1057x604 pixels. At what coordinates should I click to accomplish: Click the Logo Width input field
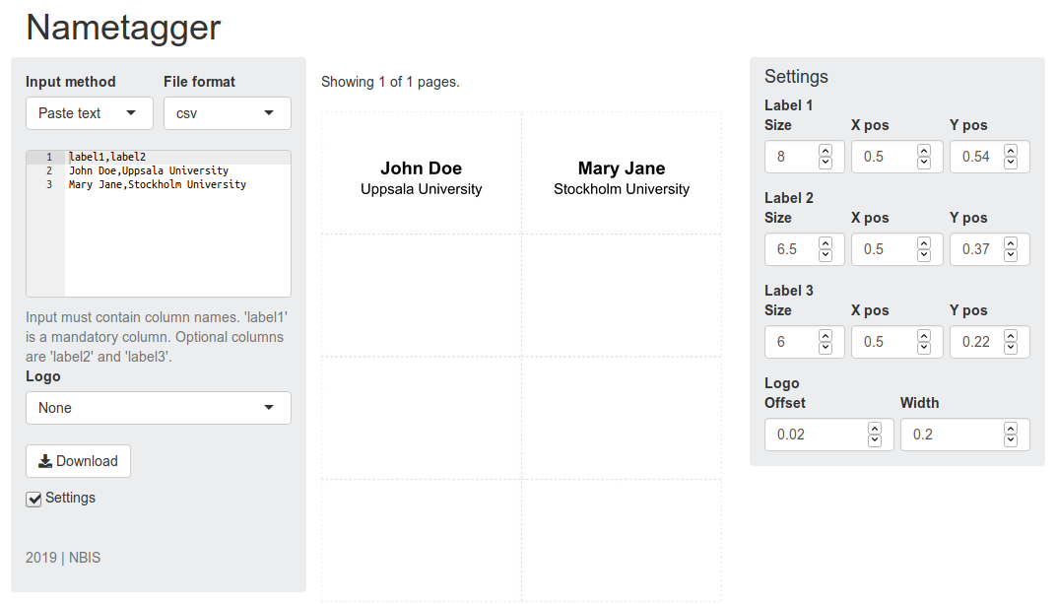[x=964, y=435]
